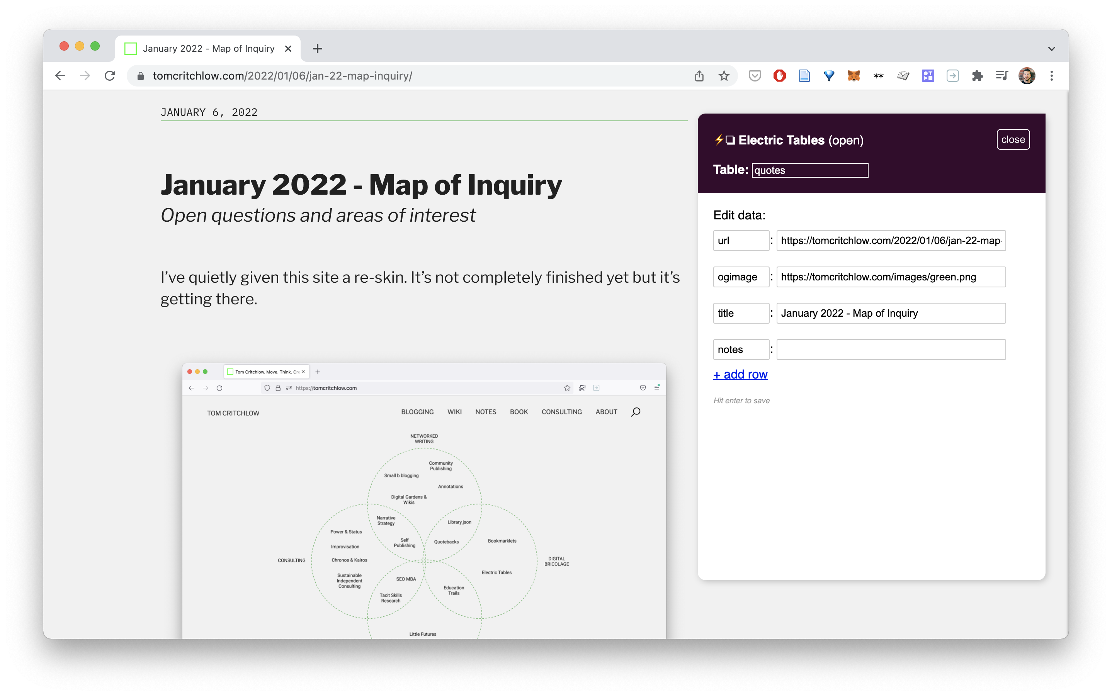The image size is (1112, 696).
Task: Click the Pocket extension icon
Action: pyautogui.click(x=755, y=76)
